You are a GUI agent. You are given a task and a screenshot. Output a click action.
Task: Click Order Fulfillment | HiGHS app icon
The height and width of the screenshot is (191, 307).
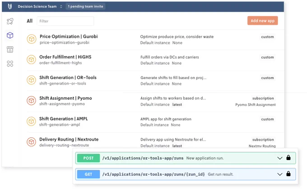[31, 60]
